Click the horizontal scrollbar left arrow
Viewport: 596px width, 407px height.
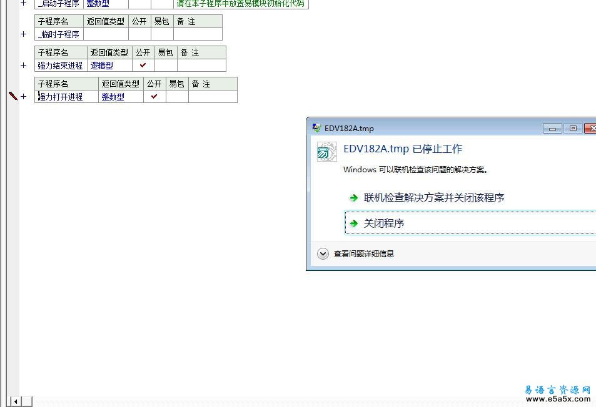[x=16, y=401]
